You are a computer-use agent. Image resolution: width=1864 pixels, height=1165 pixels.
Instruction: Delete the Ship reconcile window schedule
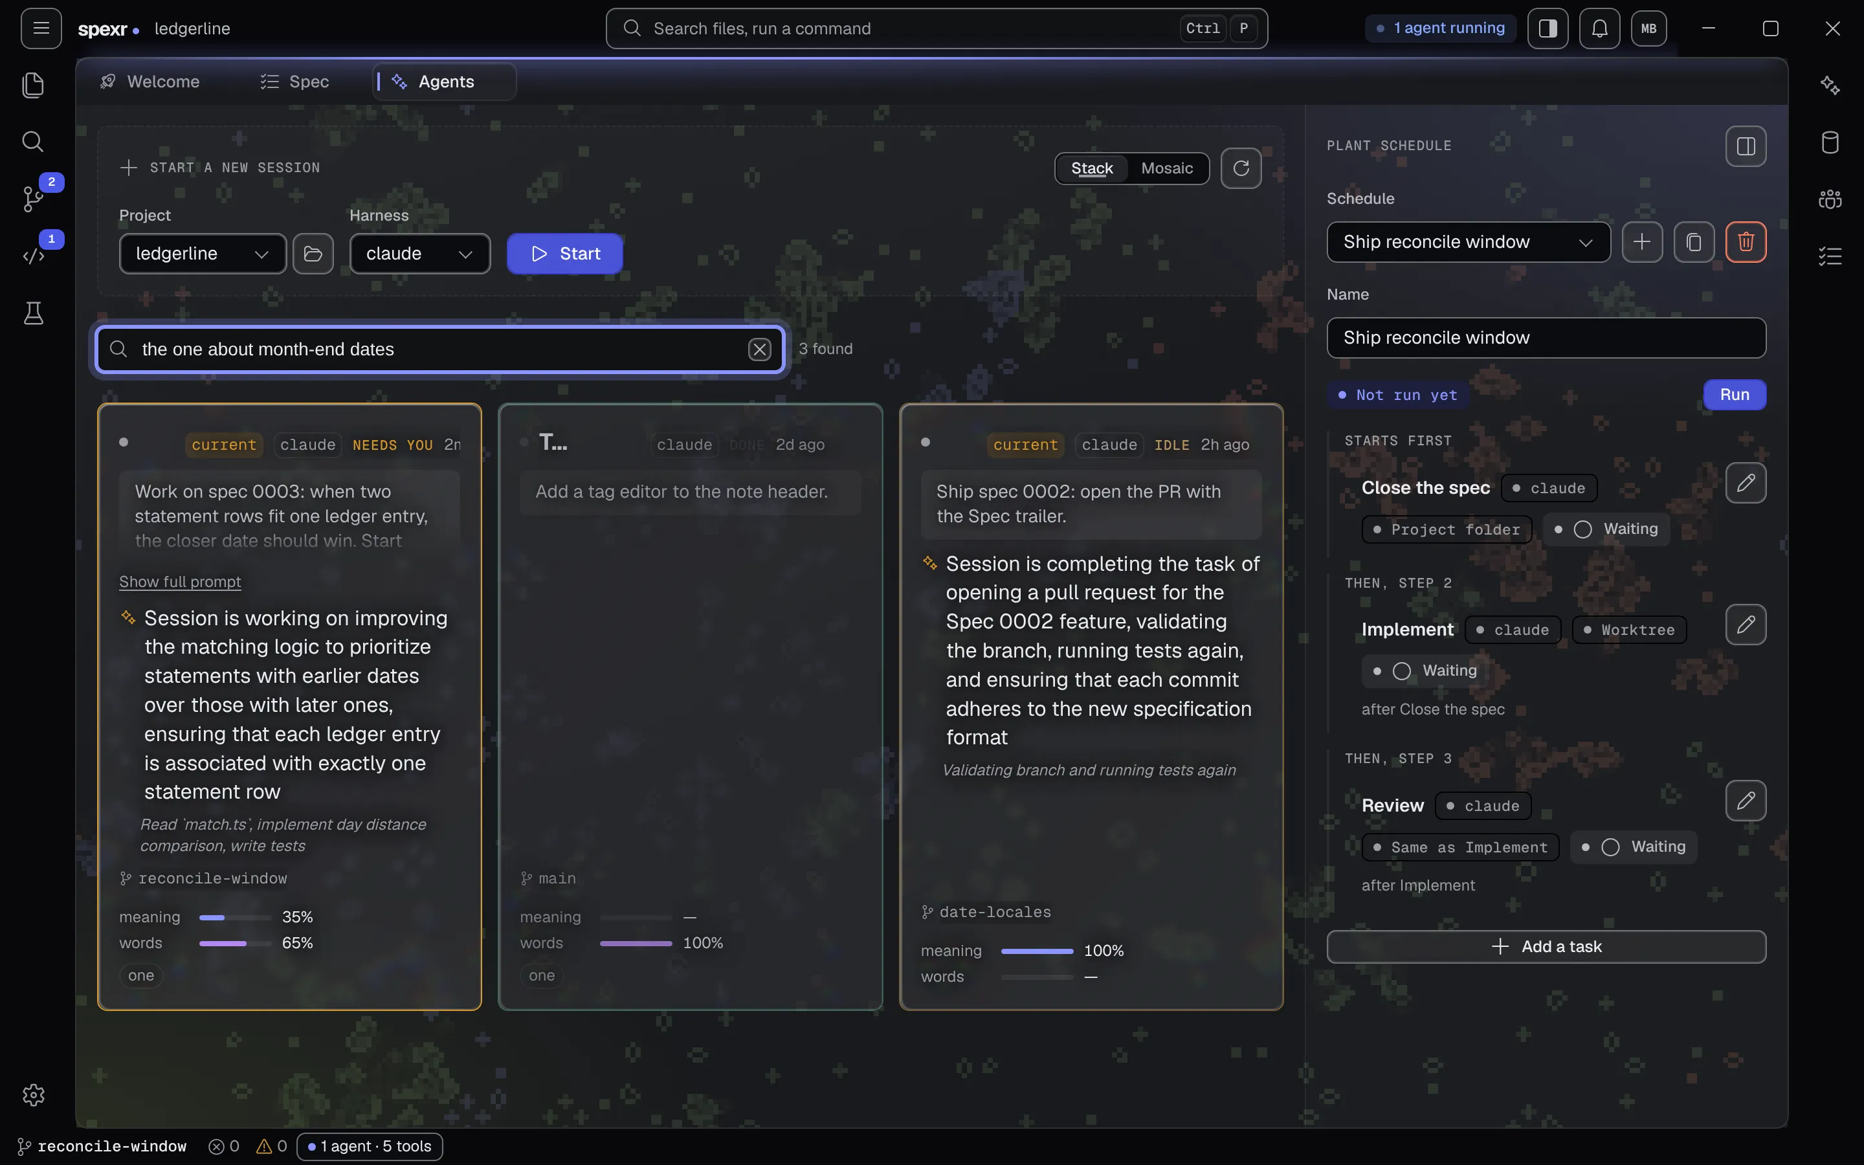click(x=1746, y=242)
